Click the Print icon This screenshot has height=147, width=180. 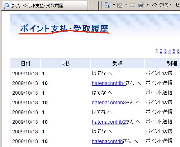tap(141, 5)
